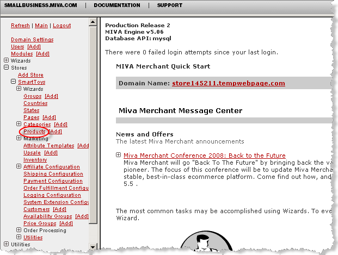
Task: Click [Add] next to Upsale
Action: point(51,153)
